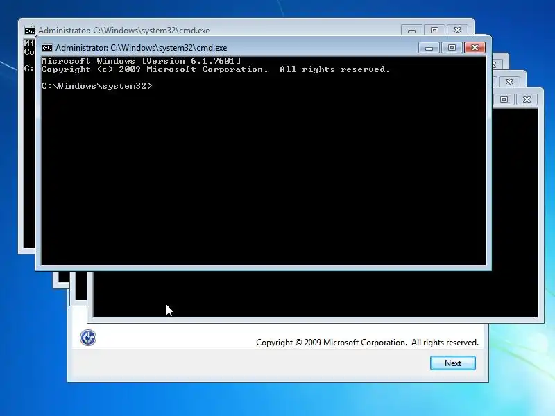
Task: Close the front cmd.exe window
Action: pyautogui.click(x=475, y=47)
